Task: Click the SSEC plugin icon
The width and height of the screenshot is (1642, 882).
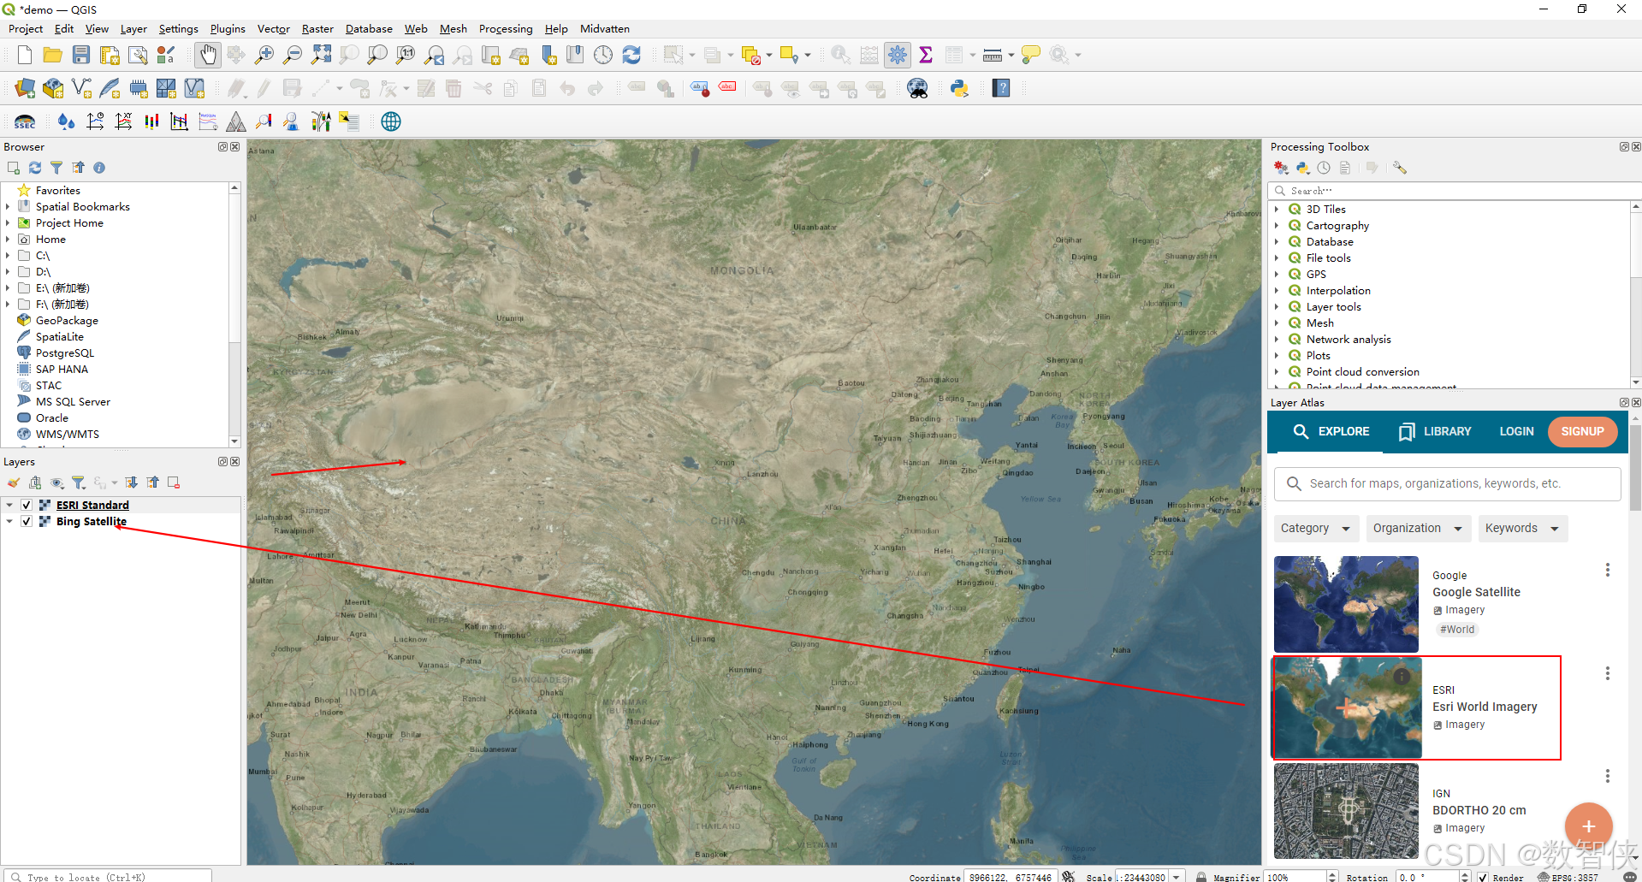Action: click(25, 121)
